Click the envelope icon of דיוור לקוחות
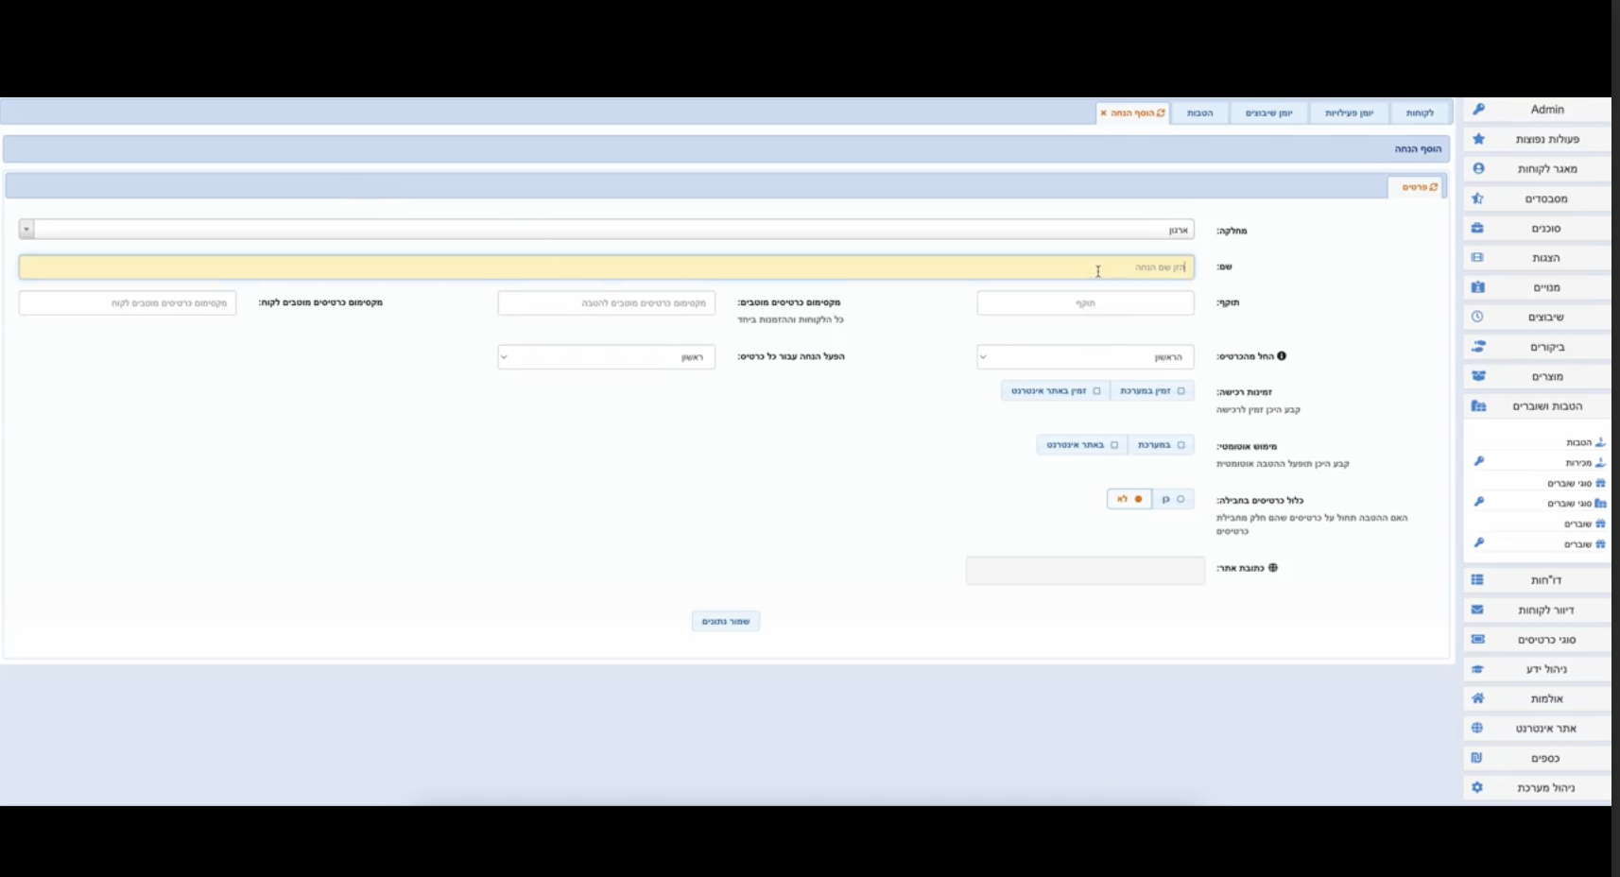 (1477, 610)
